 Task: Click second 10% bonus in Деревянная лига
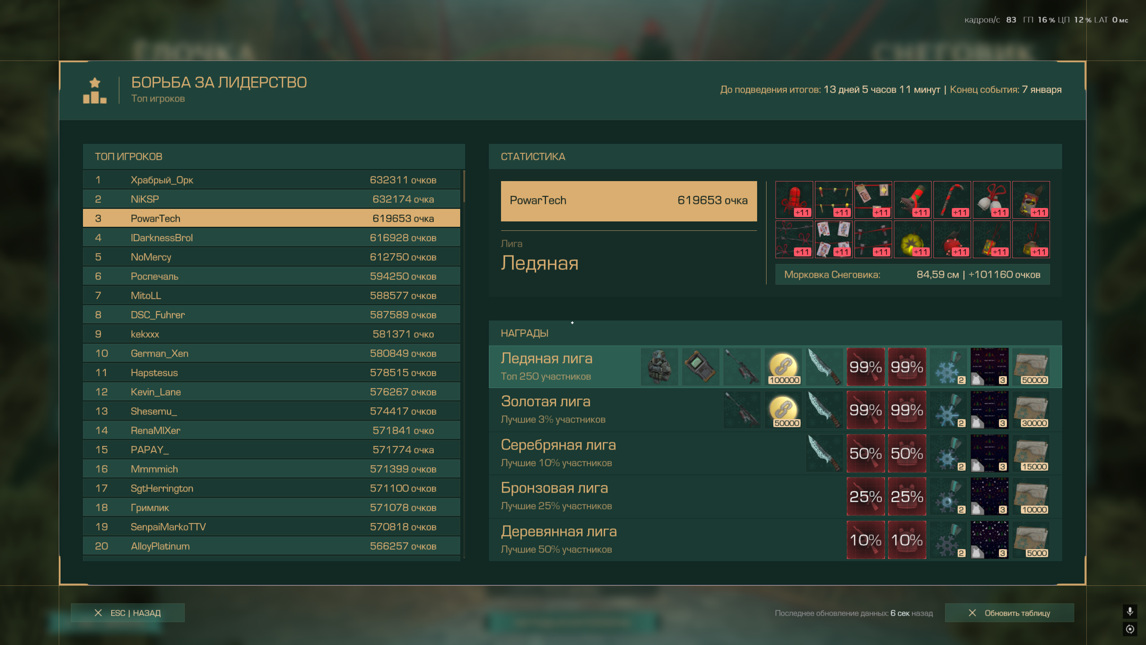tap(907, 540)
